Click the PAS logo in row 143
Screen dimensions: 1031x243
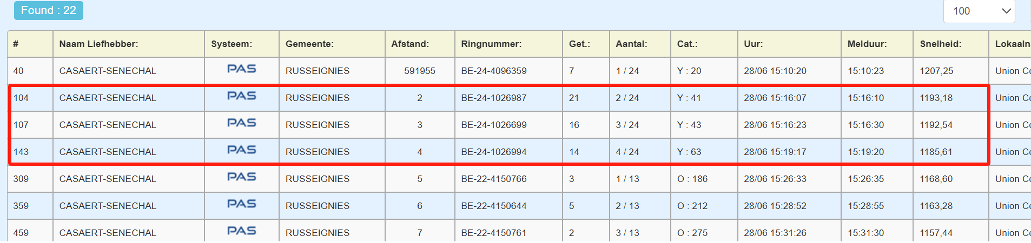241,150
